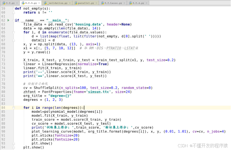231x150 pixels.
Task: Open the _validation.py tab
Action: 57,3
